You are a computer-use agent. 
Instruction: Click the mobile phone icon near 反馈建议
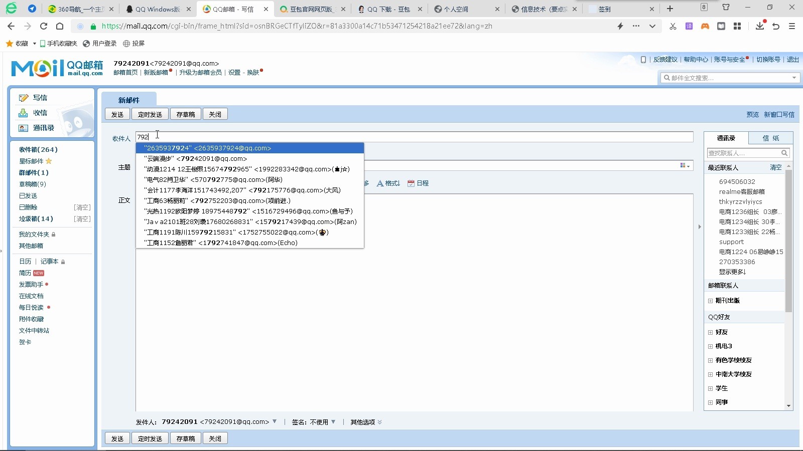[643, 60]
